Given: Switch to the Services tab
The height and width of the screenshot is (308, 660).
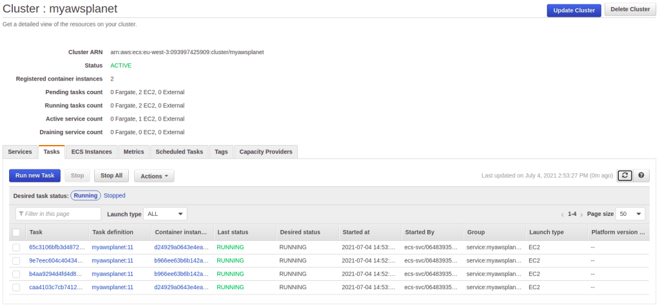Looking at the screenshot, I should coord(20,152).
